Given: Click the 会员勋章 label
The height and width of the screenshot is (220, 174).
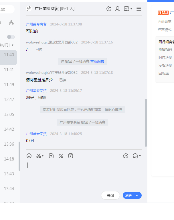Looking at the screenshot, I should [x=165, y=22].
